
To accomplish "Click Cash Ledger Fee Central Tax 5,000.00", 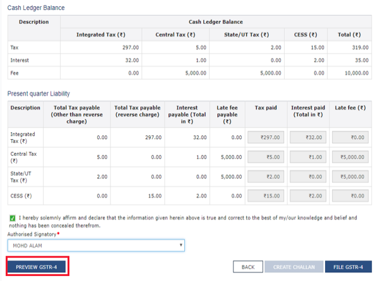I will (x=196, y=73).
